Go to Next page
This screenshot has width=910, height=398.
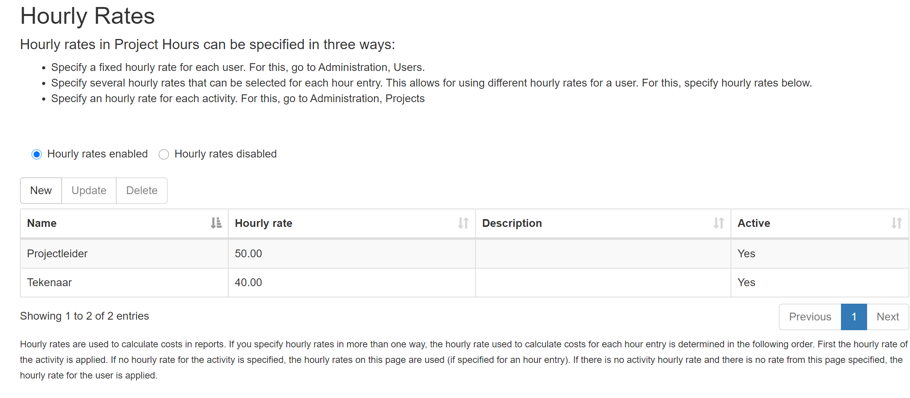pos(888,317)
